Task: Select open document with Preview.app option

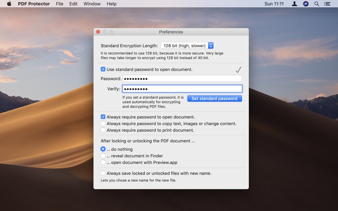Action: click(x=103, y=162)
